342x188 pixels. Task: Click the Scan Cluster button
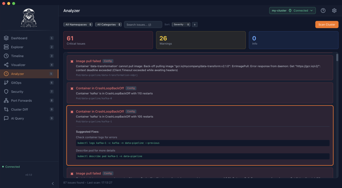(x=327, y=24)
